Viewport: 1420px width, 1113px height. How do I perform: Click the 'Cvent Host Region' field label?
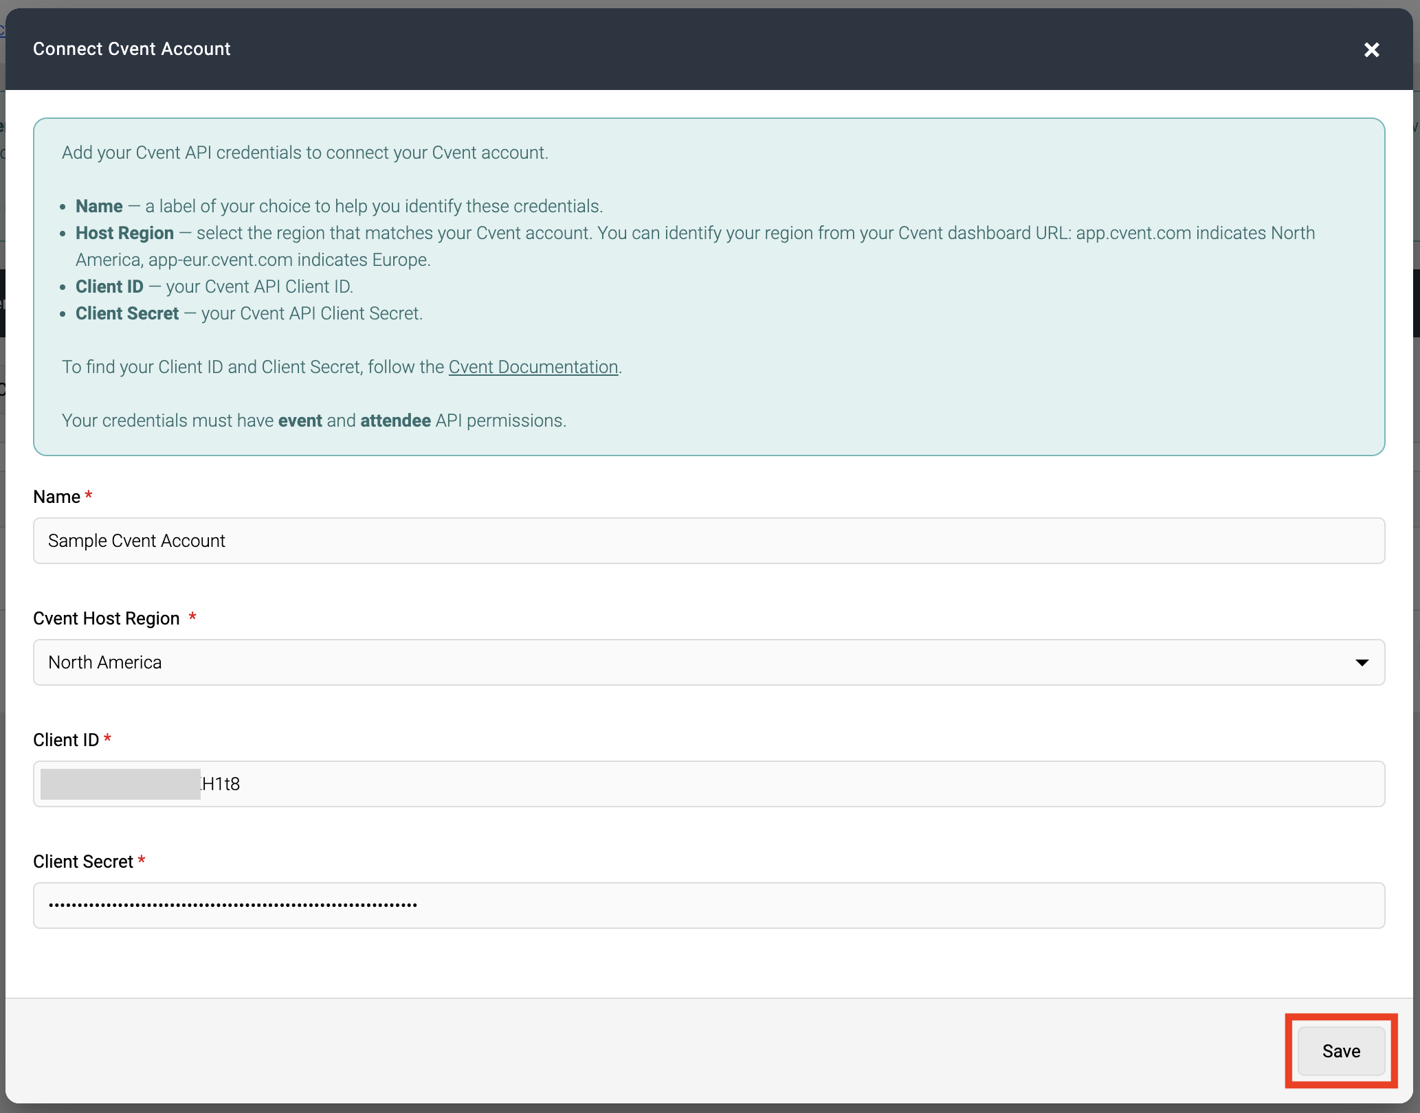(x=107, y=618)
